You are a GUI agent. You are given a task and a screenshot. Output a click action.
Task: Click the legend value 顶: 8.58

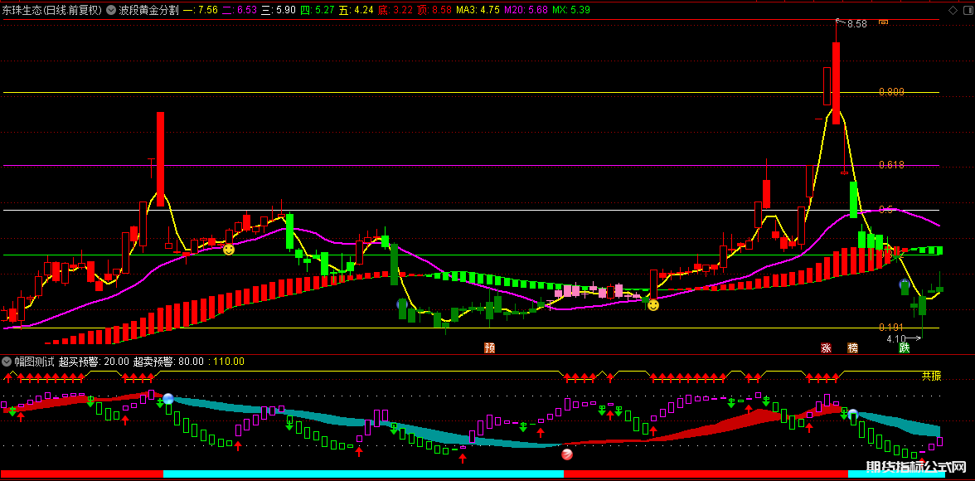coord(435,10)
